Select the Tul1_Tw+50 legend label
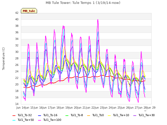 click(x=26, y=120)
